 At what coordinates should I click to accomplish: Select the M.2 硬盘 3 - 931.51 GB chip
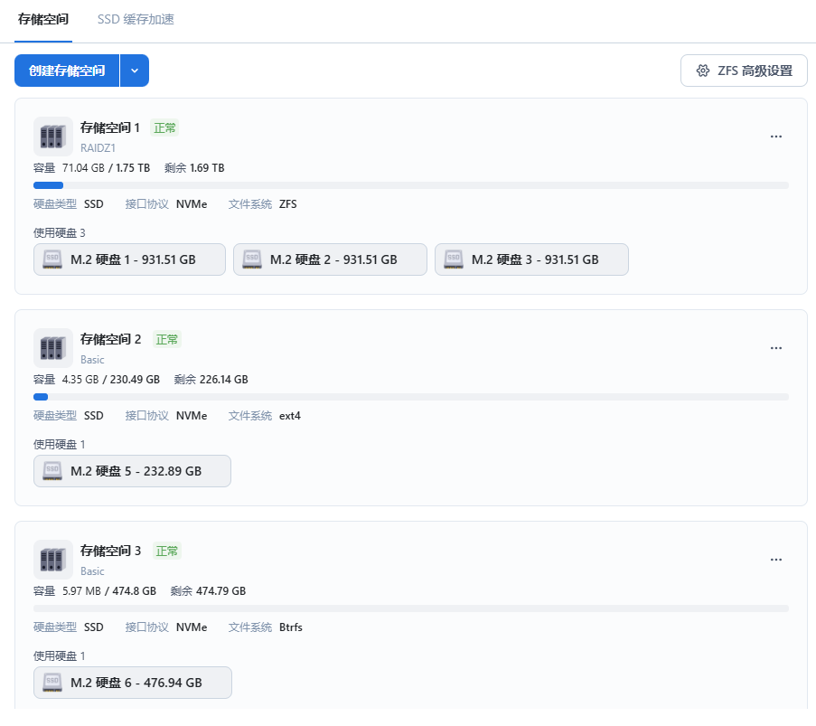531,259
